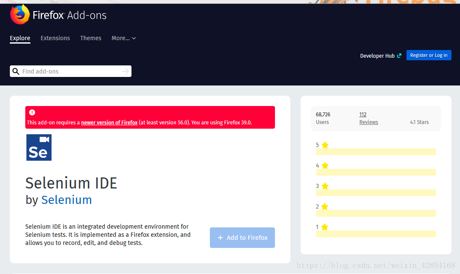Image resolution: width=460 pixels, height=274 pixels.
Task: Click the red warning exclamation icon
Action: click(32, 112)
